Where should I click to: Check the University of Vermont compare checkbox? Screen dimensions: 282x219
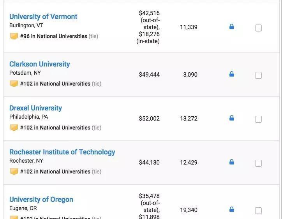[258, 28]
